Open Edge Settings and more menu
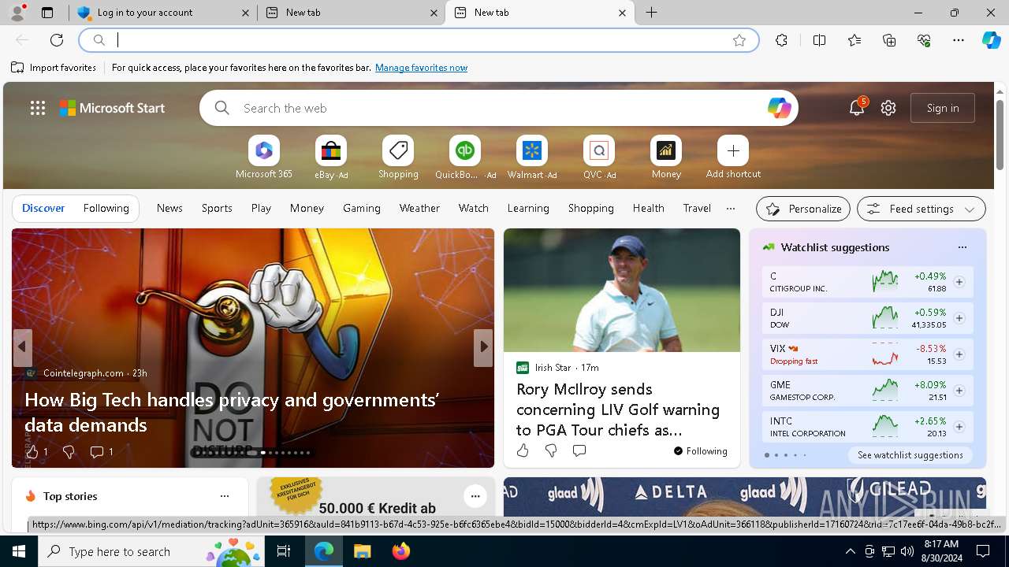 (959, 40)
